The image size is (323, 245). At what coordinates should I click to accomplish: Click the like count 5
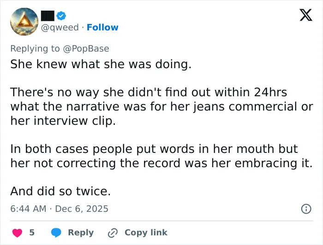(x=32, y=233)
